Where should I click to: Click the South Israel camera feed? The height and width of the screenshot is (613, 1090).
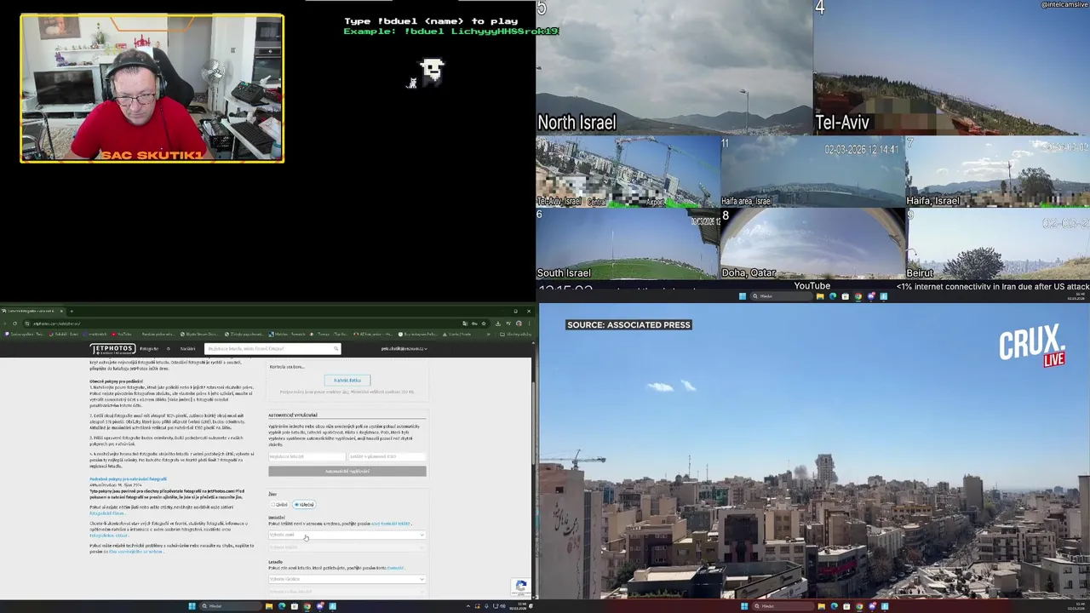[x=628, y=244]
